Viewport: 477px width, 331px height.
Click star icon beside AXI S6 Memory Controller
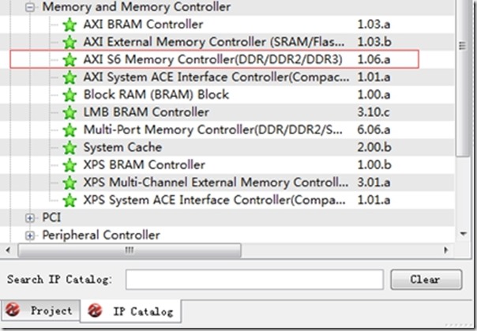(69, 59)
